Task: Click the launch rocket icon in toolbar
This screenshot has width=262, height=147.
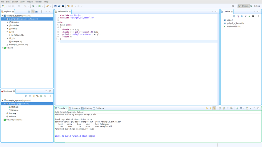Action: coord(48,6)
